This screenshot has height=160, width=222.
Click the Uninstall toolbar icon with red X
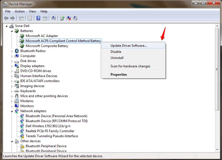(x=69, y=18)
